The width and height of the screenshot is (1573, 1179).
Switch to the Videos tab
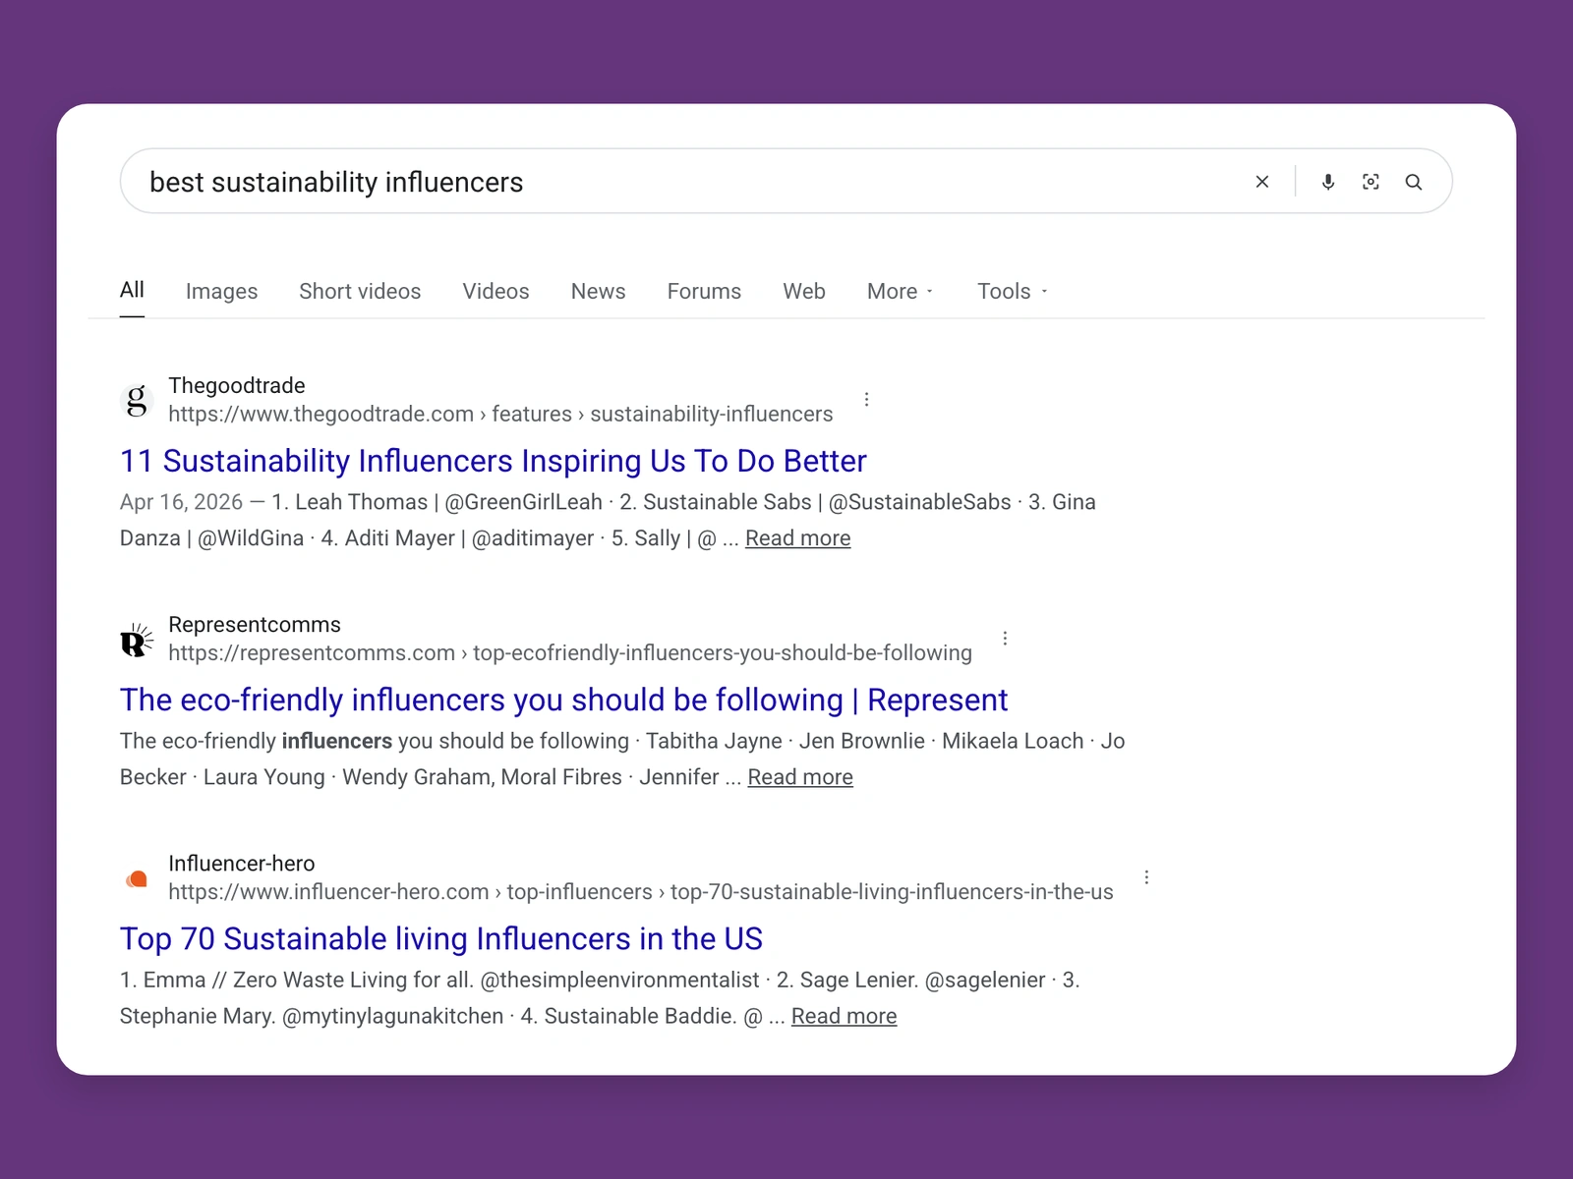coord(495,292)
